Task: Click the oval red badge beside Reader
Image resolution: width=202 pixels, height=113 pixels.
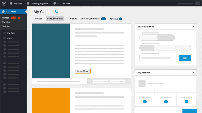Action: click(13, 18)
